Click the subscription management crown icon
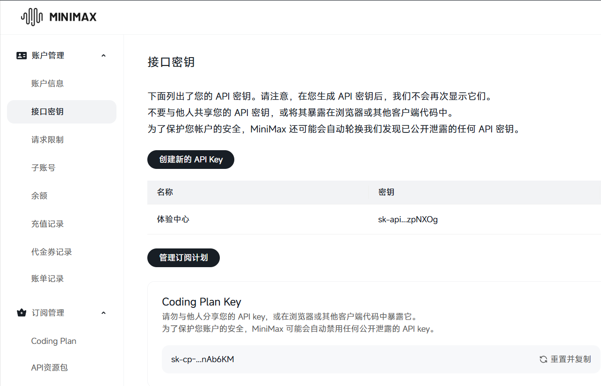This screenshot has width=601, height=386. 22,313
